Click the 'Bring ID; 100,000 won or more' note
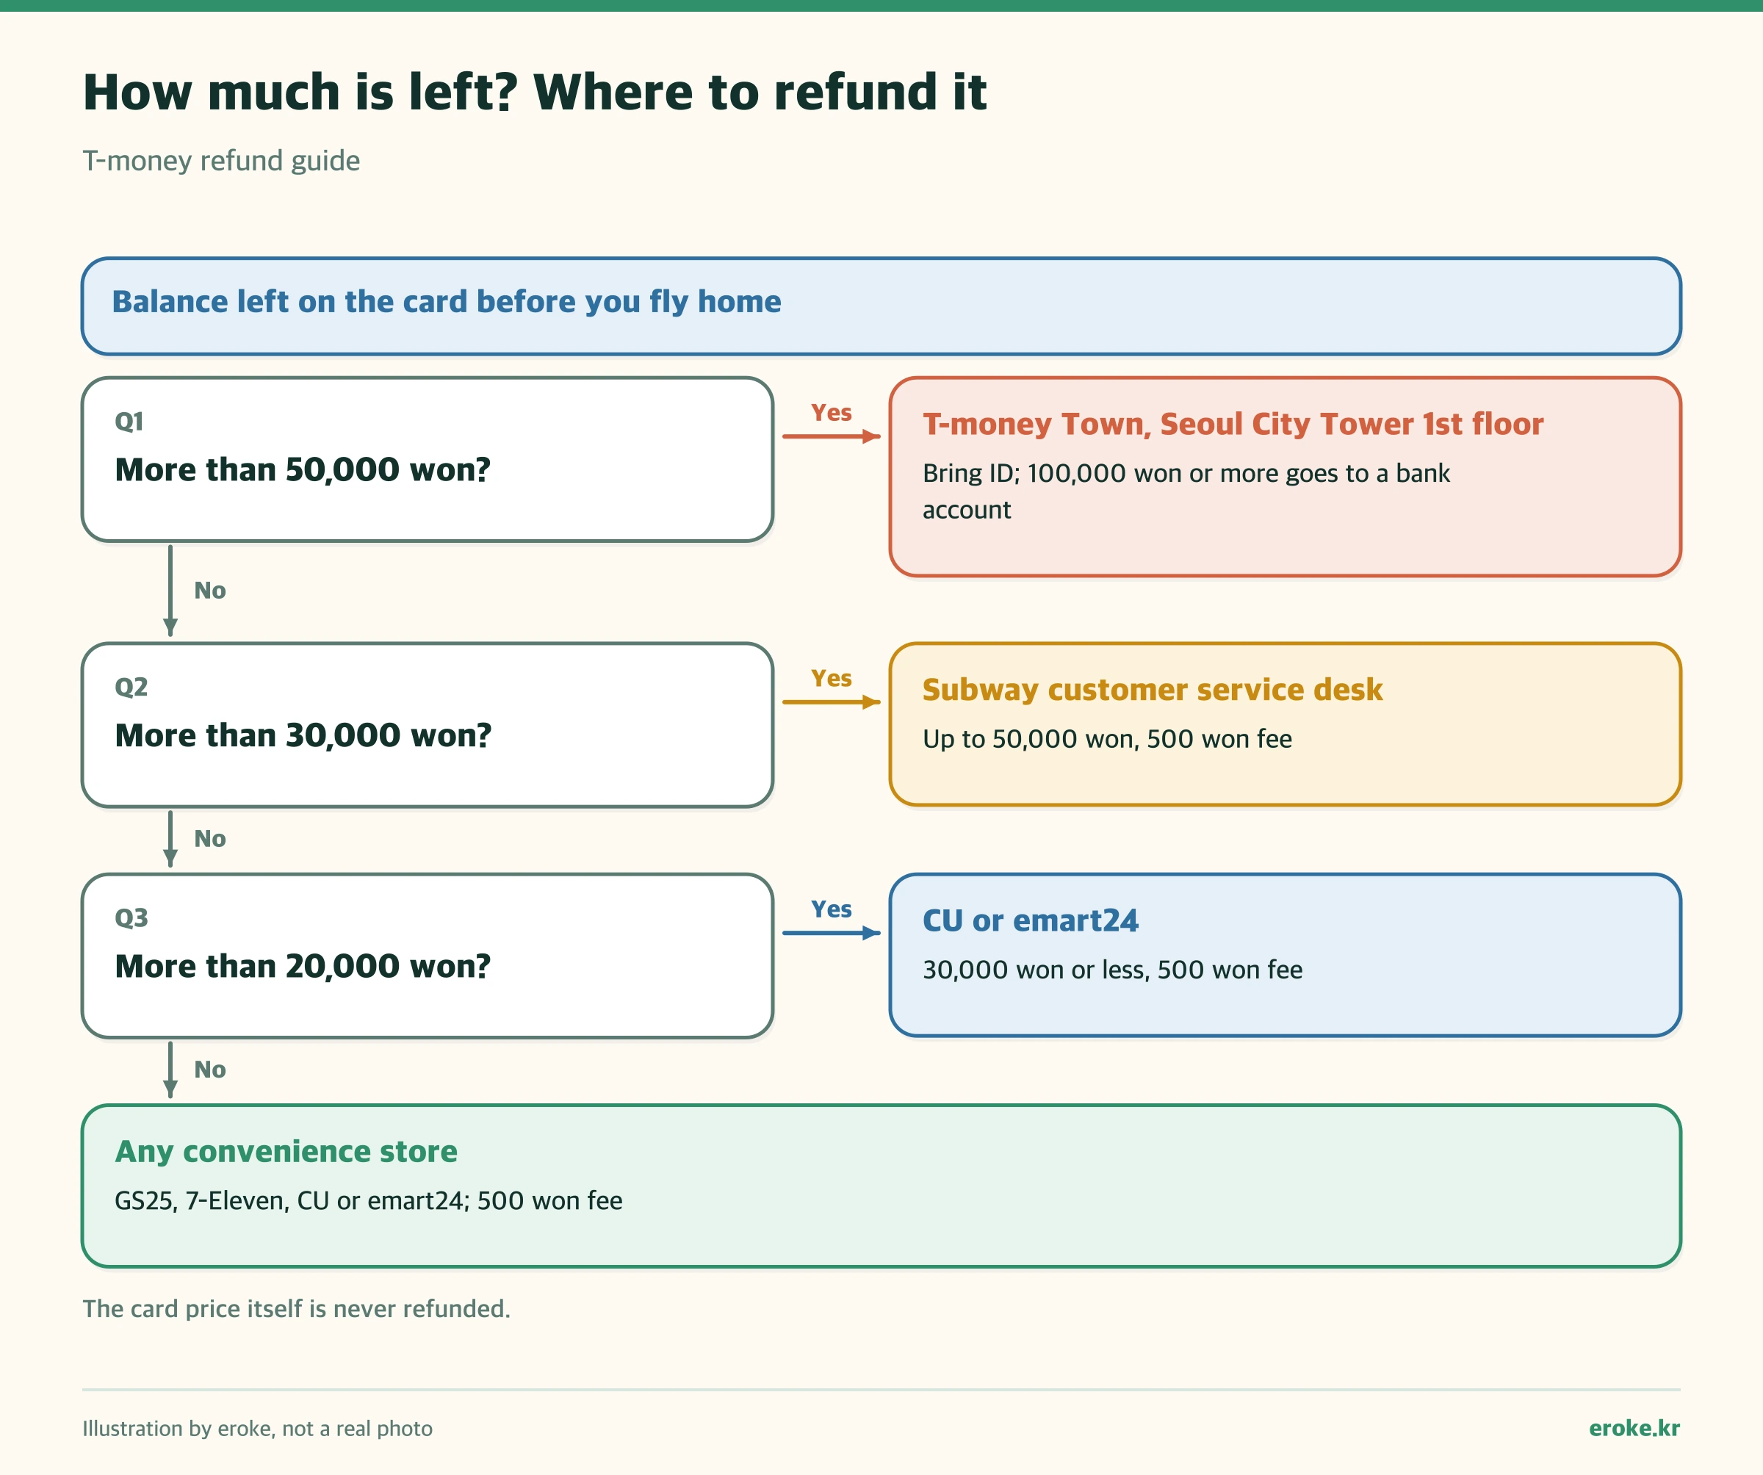Viewport: 1763px width, 1475px height. [1186, 491]
